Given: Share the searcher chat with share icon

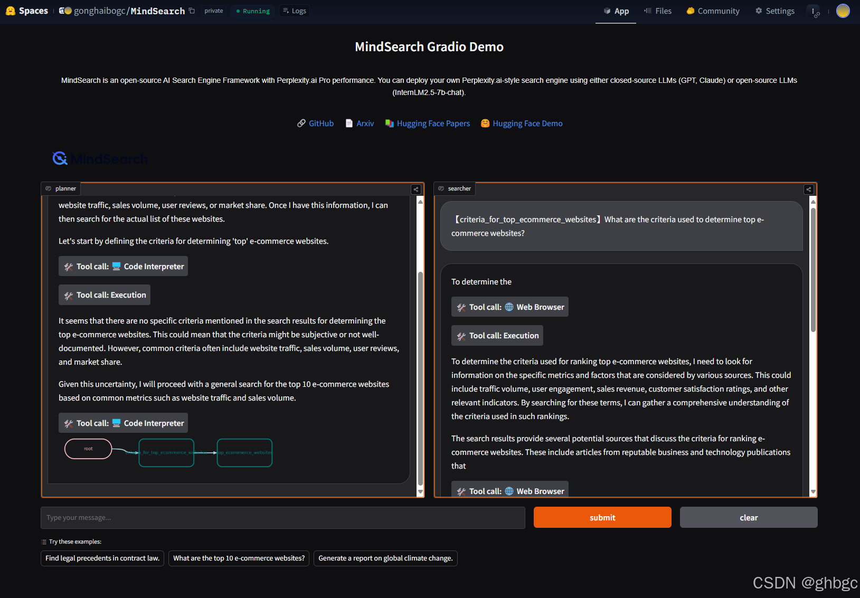Looking at the screenshot, I should click(808, 189).
